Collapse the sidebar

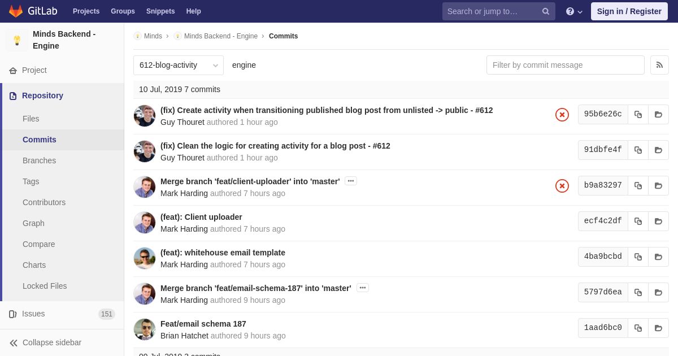coord(62,342)
